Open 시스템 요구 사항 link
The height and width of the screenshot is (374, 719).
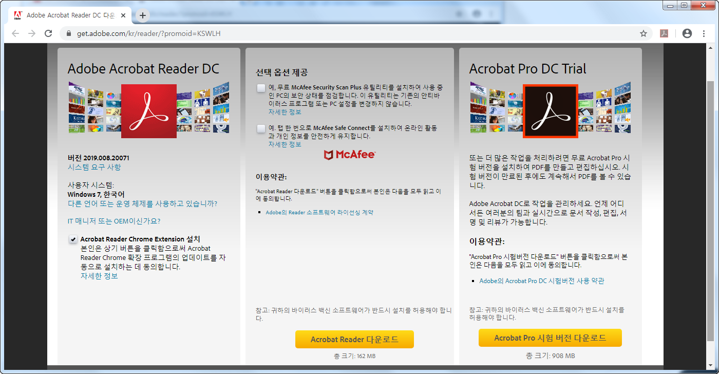pos(94,167)
